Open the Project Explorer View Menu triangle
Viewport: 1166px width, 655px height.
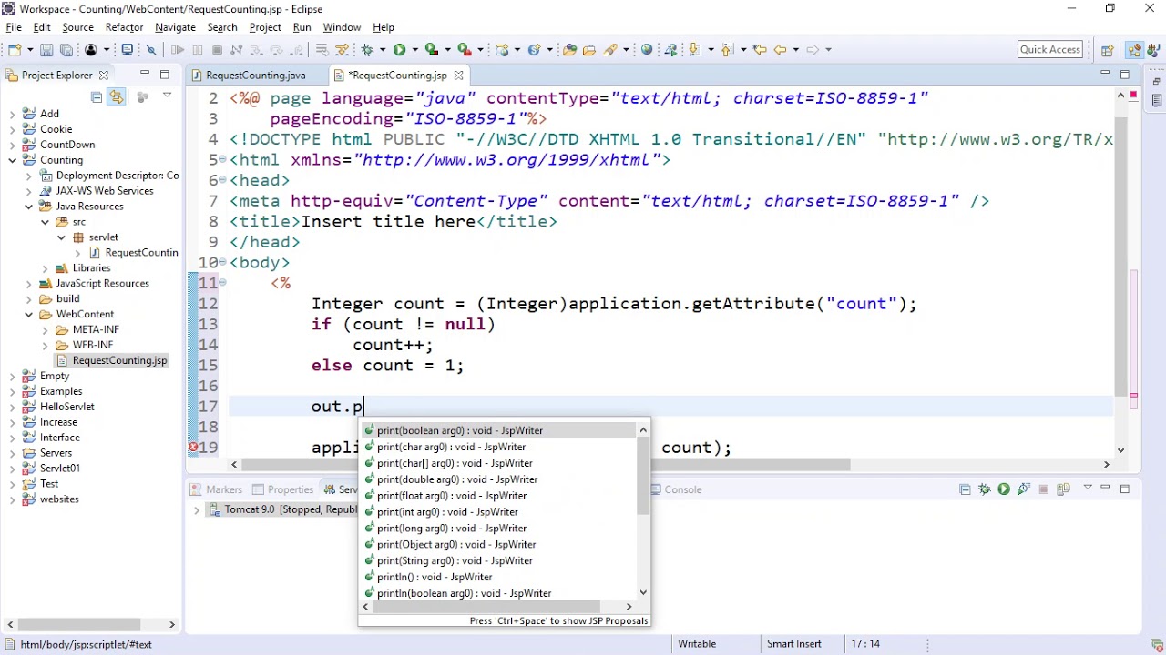pyautogui.click(x=167, y=96)
